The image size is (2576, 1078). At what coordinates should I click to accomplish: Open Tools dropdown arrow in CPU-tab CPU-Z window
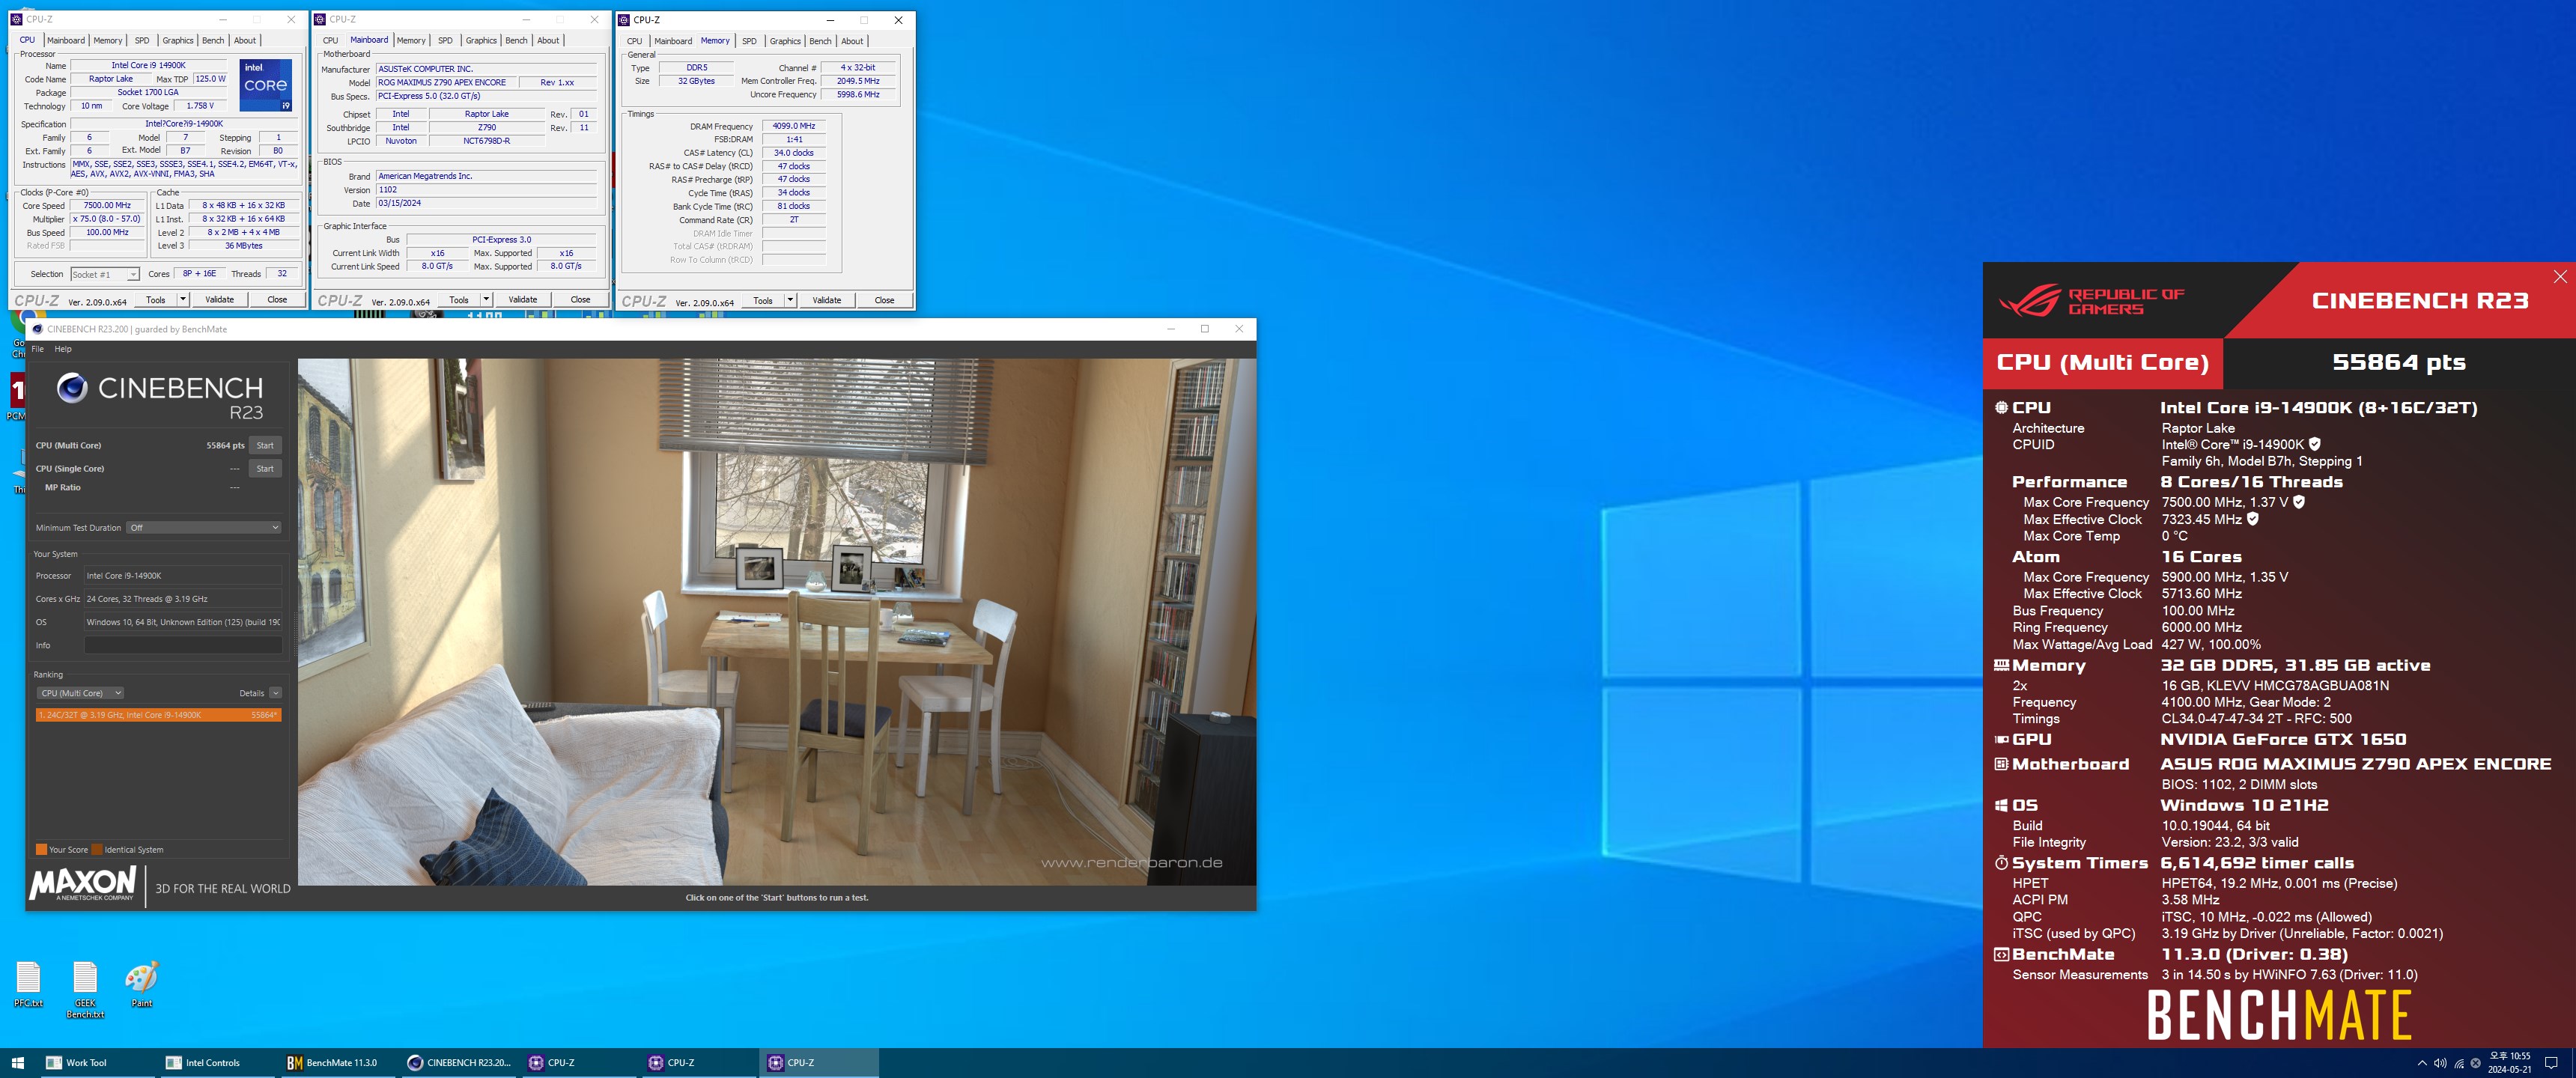[x=182, y=299]
